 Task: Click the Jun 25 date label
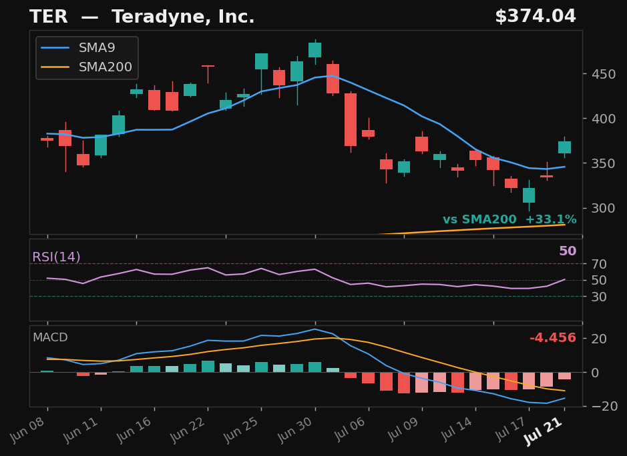pyautogui.click(x=241, y=429)
